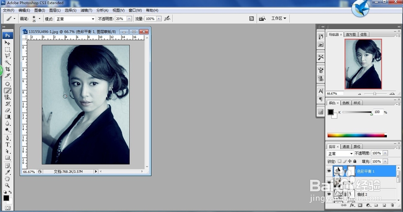
Task: Select the Magic Wand tool
Action: tap(7, 63)
